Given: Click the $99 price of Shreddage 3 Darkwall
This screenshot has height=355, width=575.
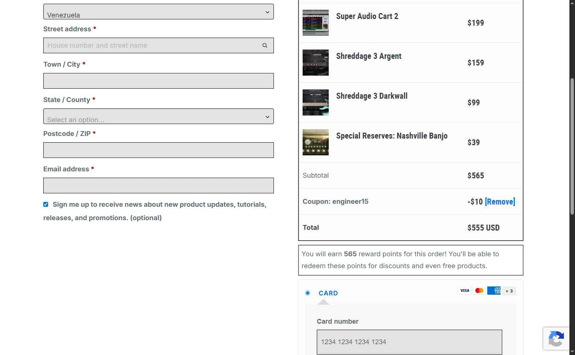Looking at the screenshot, I should (x=474, y=102).
